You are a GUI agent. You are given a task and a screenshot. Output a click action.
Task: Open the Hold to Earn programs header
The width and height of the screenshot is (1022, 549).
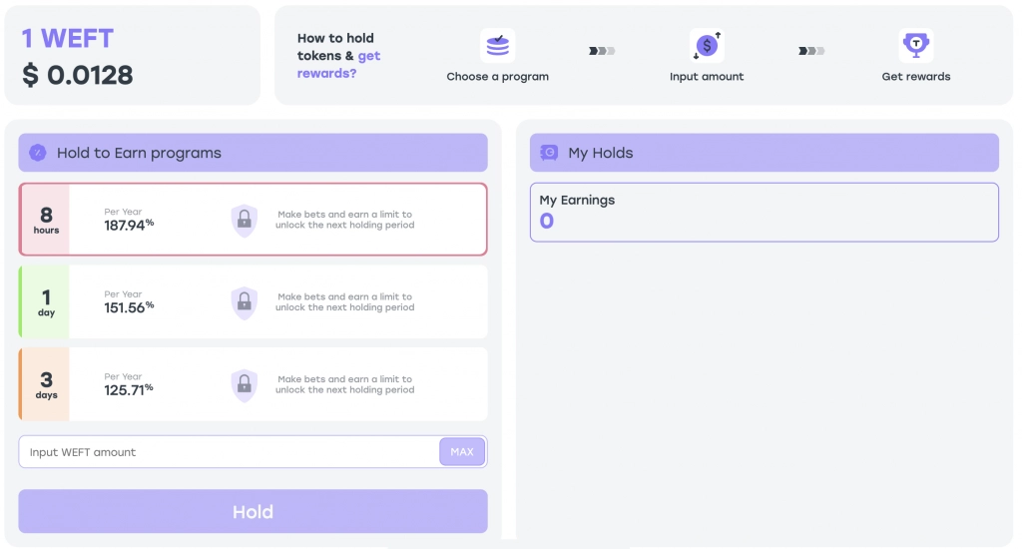click(x=253, y=153)
